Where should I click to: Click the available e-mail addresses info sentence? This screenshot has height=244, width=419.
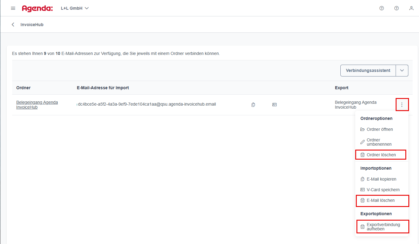tap(116, 53)
